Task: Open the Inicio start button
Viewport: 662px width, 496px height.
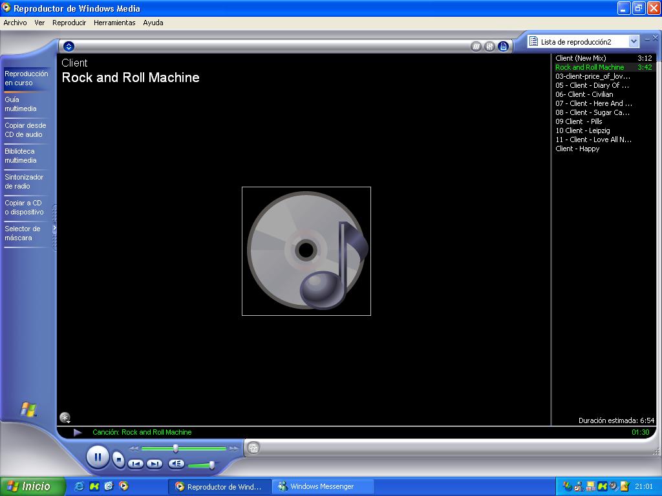Action: tap(32, 486)
